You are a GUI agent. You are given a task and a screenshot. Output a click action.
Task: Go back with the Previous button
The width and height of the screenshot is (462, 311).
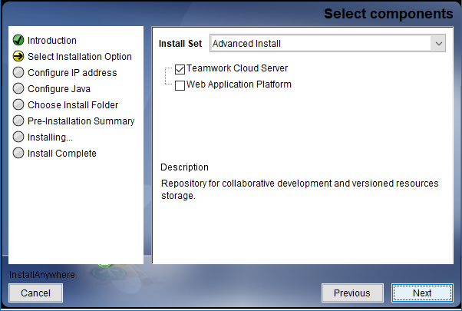click(352, 293)
